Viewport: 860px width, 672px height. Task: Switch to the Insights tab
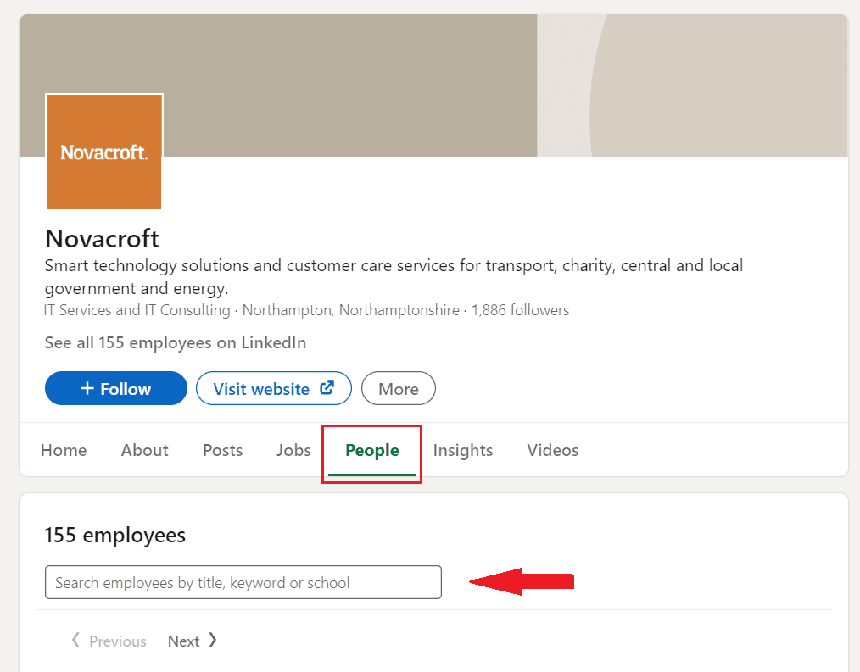coord(463,450)
